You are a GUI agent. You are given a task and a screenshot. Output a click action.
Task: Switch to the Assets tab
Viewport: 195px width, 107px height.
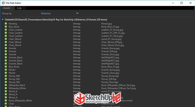tap(6, 8)
